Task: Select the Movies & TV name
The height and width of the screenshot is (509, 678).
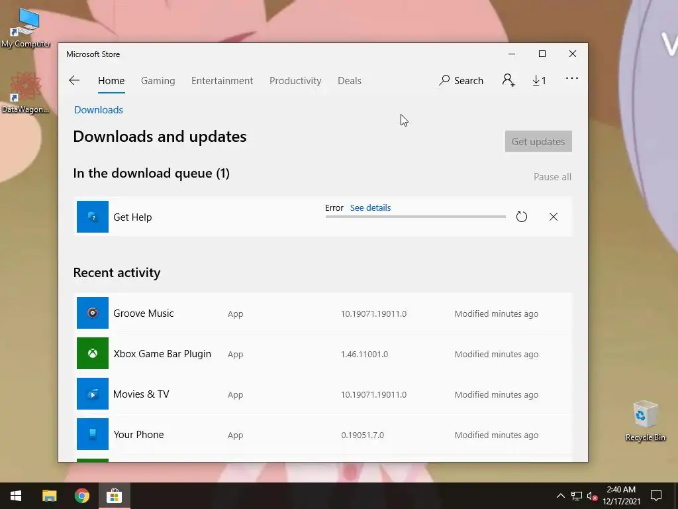Action: 141,394
